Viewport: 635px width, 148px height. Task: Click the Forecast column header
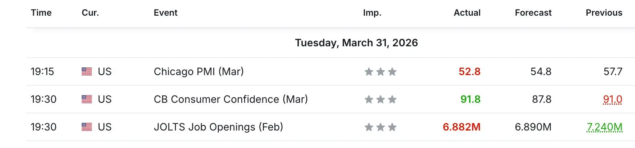coord(533,13)
